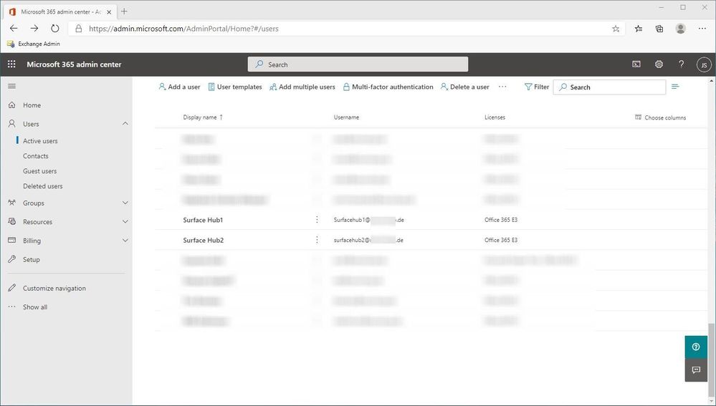This screenshot has height=406, width=716.
Task: Collapse the Users section chevron
Action: coord(125,124)
